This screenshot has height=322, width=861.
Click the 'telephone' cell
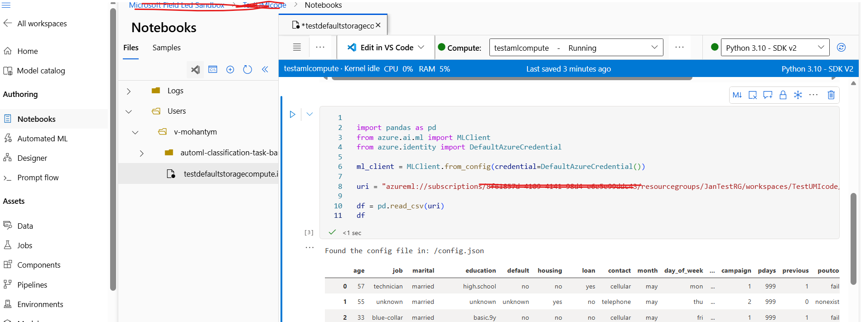click(616, 302)
